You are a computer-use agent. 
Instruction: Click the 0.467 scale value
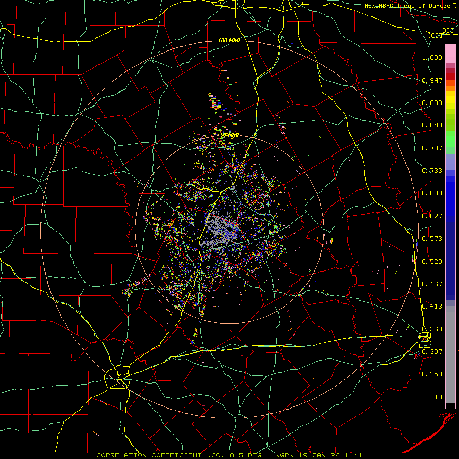pyautogui.click(x=432, y=284)
